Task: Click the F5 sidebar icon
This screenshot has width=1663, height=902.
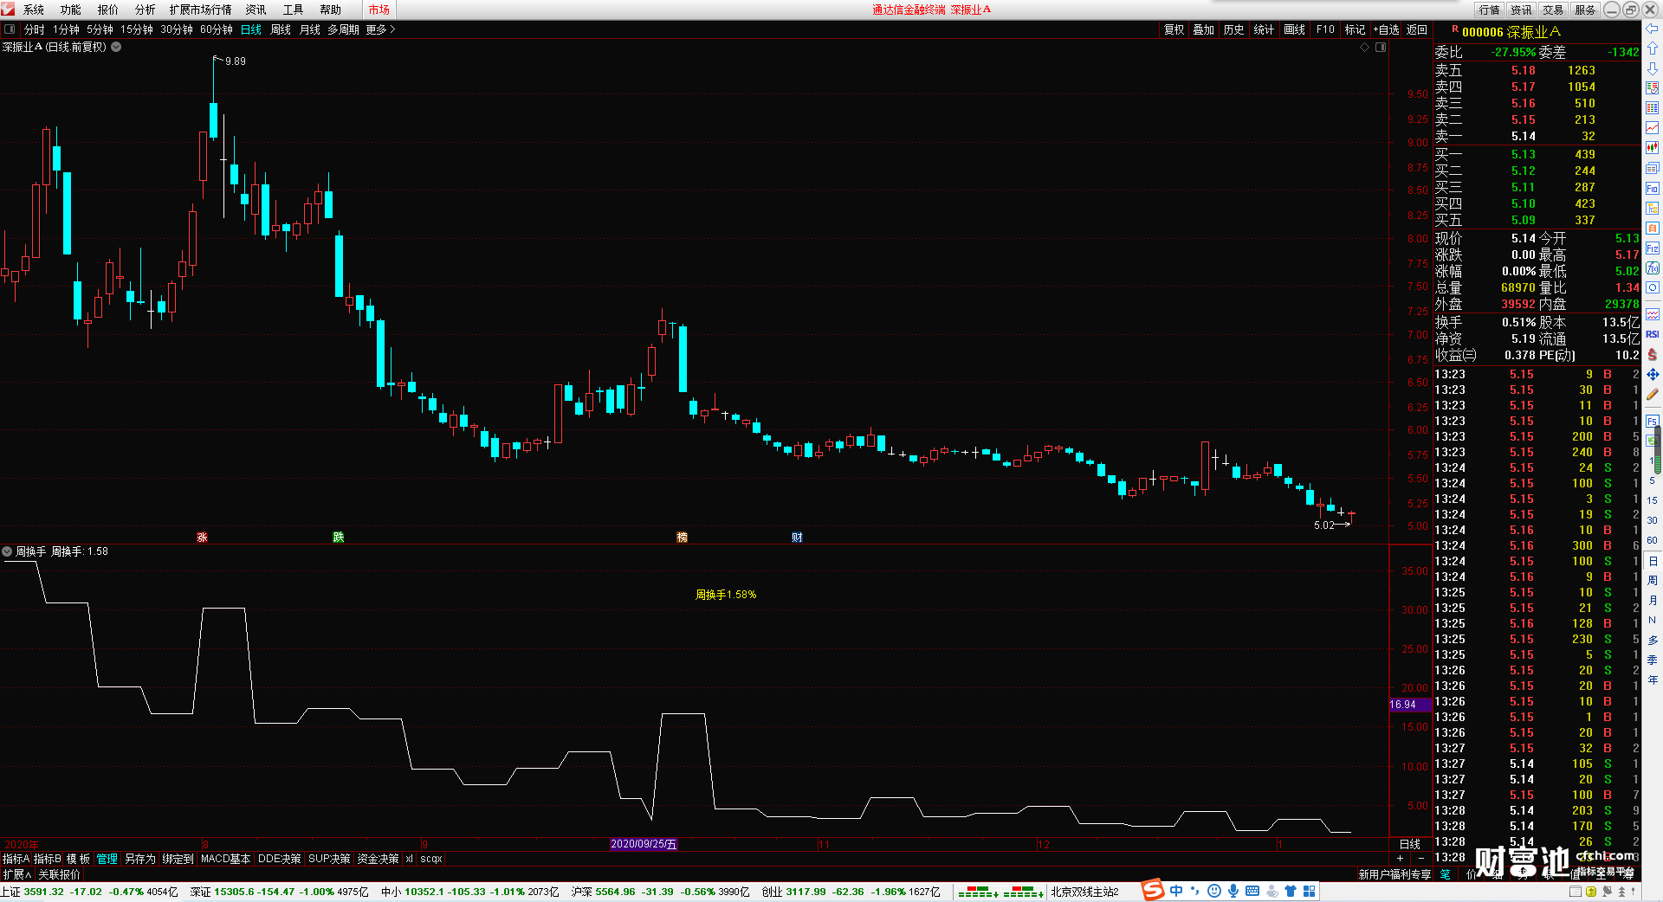Action: [x=1653, y=422]
